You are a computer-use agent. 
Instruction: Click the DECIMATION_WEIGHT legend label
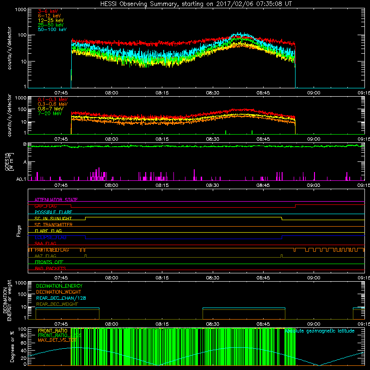pos(59,292)
